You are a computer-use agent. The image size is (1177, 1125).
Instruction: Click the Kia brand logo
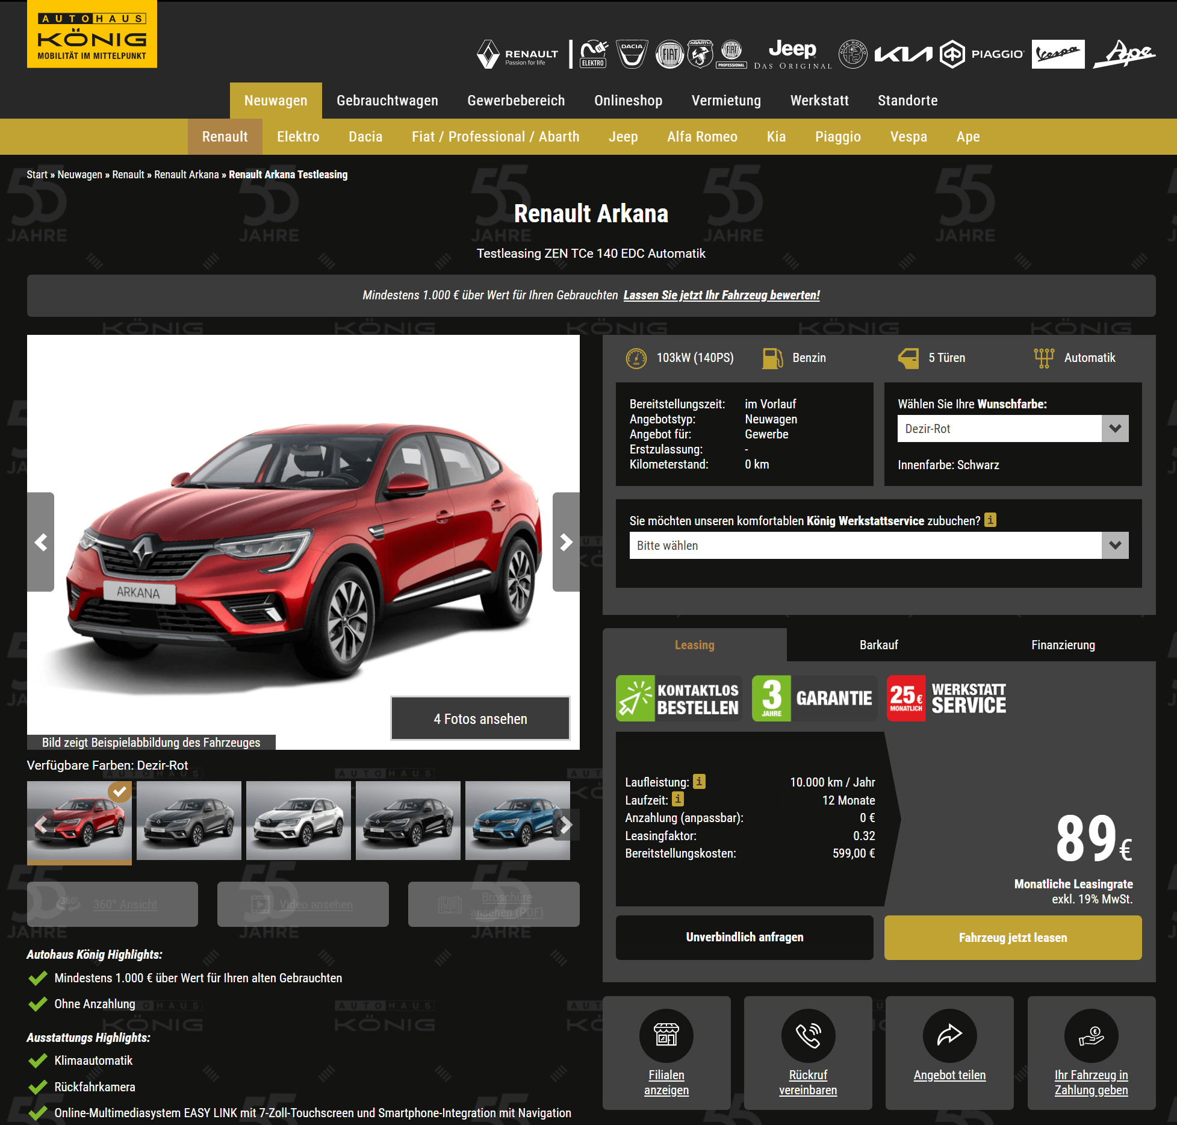[903, 54]
